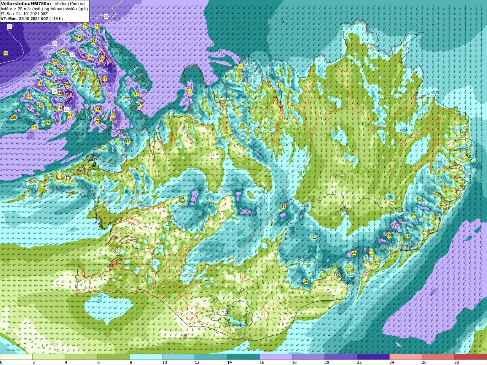
Task: Click the '(+18 h)' forecast offset text
Action: pos(56,19)
